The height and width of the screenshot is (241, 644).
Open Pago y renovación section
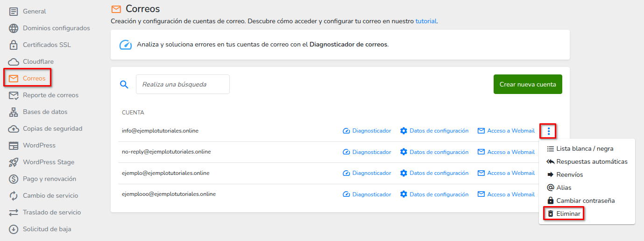pos(49,179)
